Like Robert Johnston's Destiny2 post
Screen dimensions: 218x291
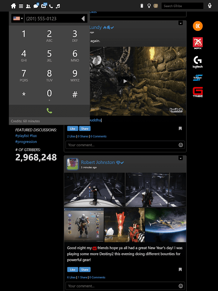tap(72, 270)
